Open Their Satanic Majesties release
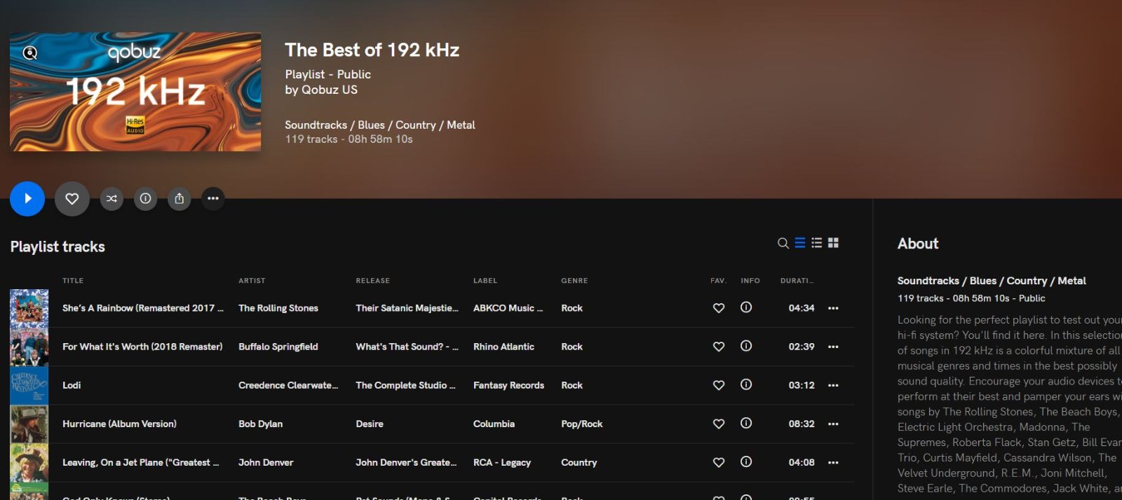This screenshot has width=1122, height=500. [x=407, y=308]
